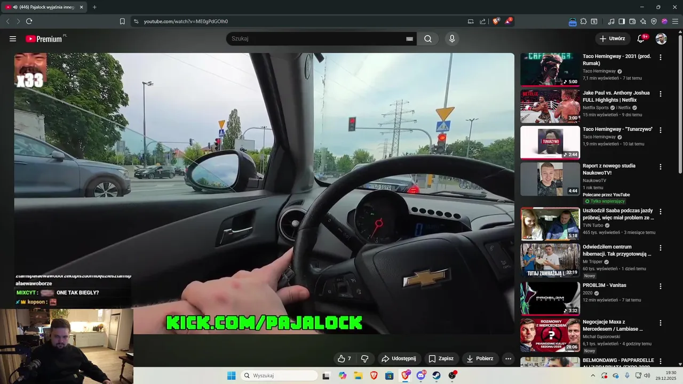Open the YouTube account avatar menu
The height and width of the screenshot is (384, 683).
click(661, 38)
